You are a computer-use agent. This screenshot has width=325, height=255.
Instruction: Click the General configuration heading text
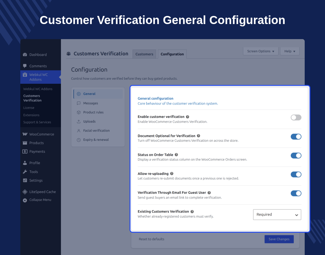[x=156, y=99]
